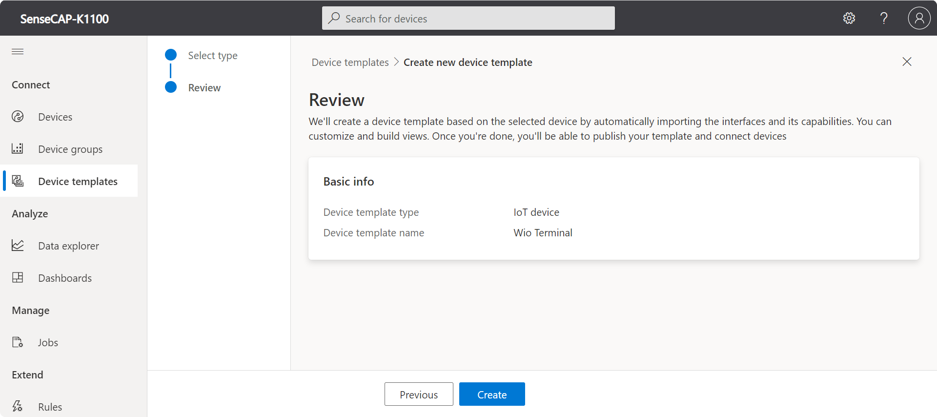Viewport: 937px width, 417px height.
Task: Click the 'Extend' section header
Action: click(27, 375)
